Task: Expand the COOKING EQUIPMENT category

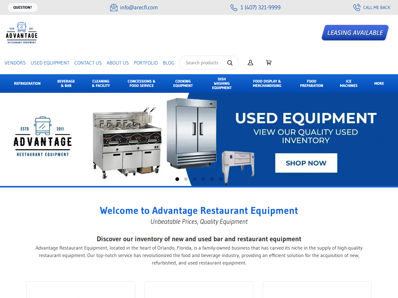Action: [x=183, y=84]
